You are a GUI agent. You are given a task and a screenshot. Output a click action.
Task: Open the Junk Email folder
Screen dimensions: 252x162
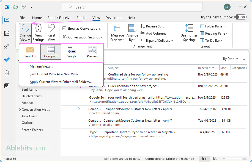(x=29, y=116)
